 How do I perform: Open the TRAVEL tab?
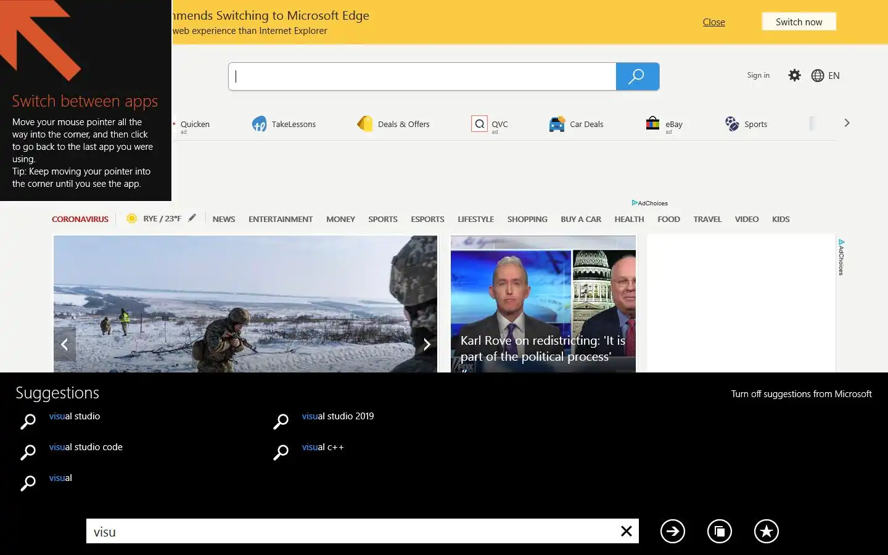point(707,219)
